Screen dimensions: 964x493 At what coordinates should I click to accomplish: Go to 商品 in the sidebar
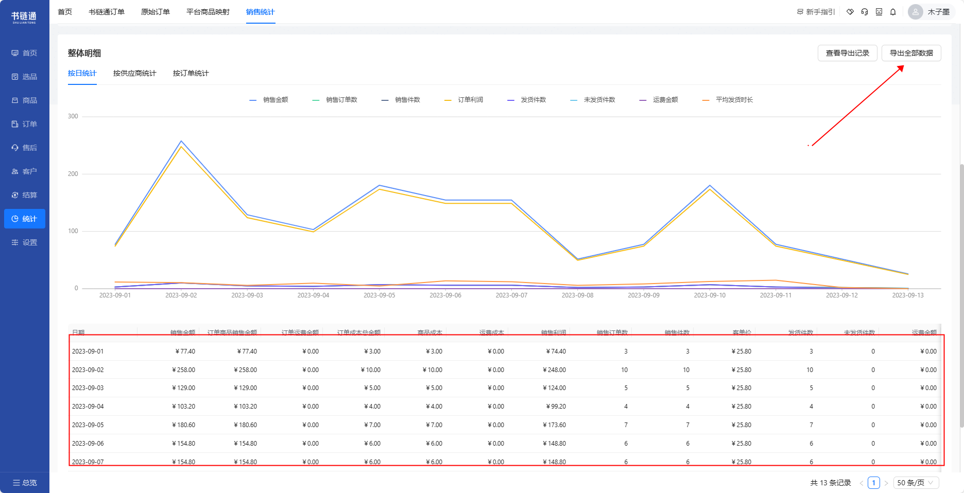(x=24, y=100)
